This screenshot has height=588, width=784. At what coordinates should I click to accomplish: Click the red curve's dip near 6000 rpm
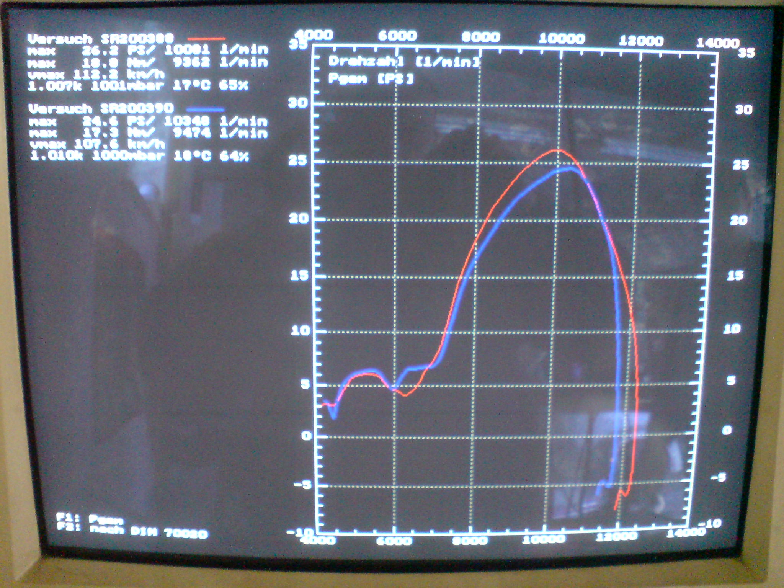[405, 395]
